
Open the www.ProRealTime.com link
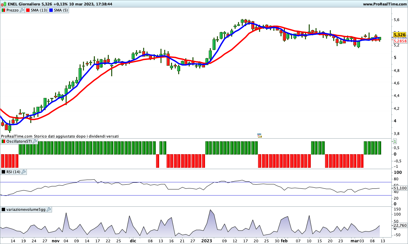point(385,4)
